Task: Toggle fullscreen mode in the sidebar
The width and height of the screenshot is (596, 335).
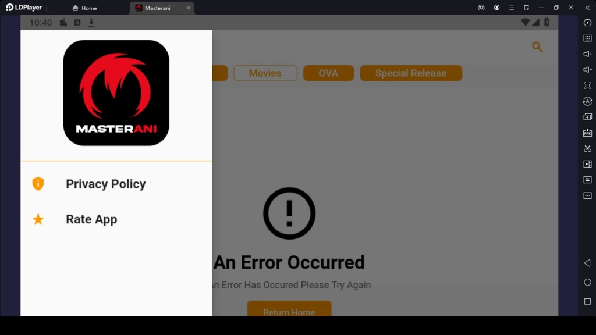Action: click(587, 85)
